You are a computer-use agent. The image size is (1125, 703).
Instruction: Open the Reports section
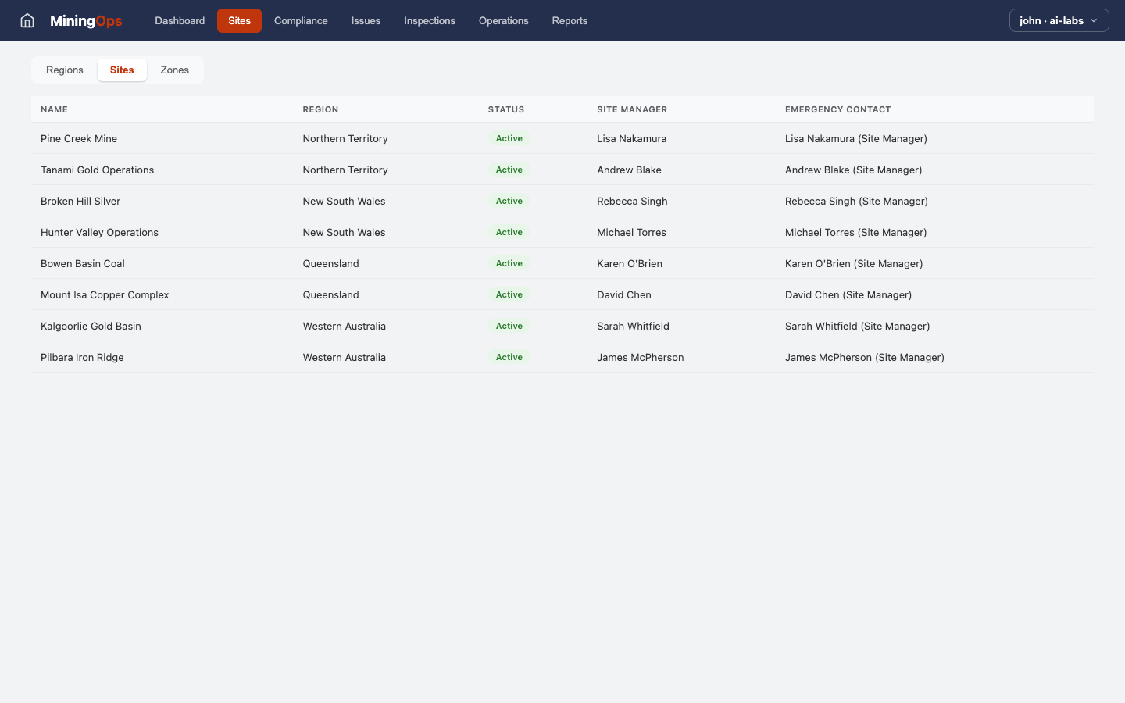coord(570,21)
